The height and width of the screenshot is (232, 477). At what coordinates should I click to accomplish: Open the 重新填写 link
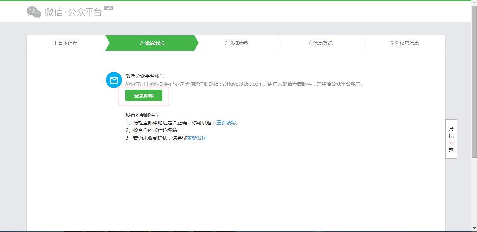click(x=226, y=123)
